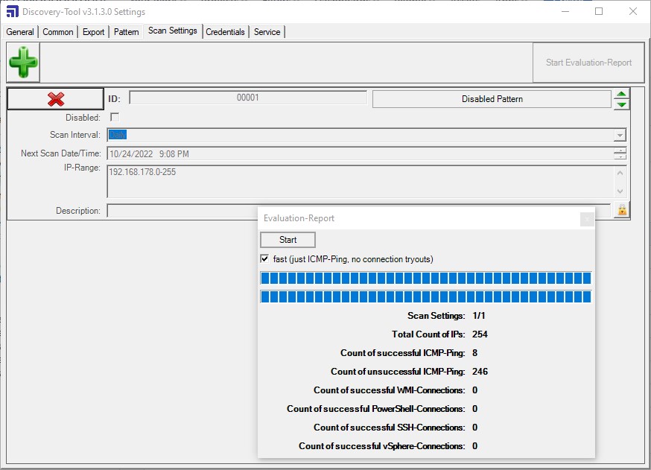Switch to the Credentials tab

[225, 32]
